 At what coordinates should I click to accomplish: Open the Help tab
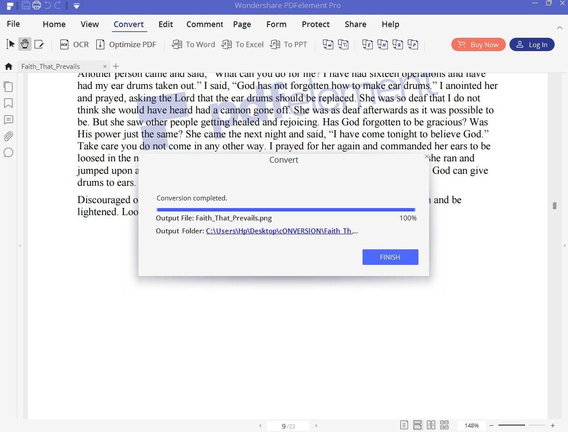(390, 24)
